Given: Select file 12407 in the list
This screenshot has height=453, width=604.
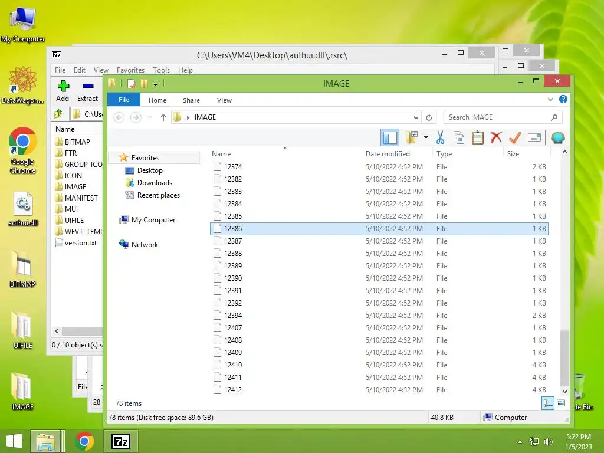Looking at the screenshot, I should 379,328.
